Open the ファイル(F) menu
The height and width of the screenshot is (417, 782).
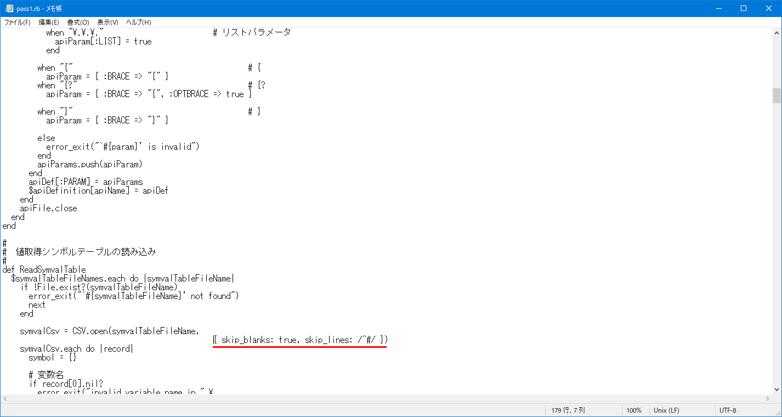(x=18, y=22)
